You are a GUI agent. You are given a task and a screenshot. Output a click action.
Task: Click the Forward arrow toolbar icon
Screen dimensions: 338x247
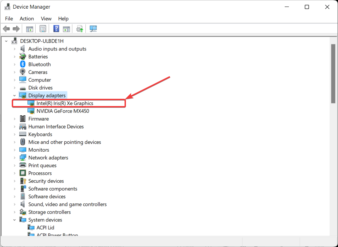click(16, 29)
